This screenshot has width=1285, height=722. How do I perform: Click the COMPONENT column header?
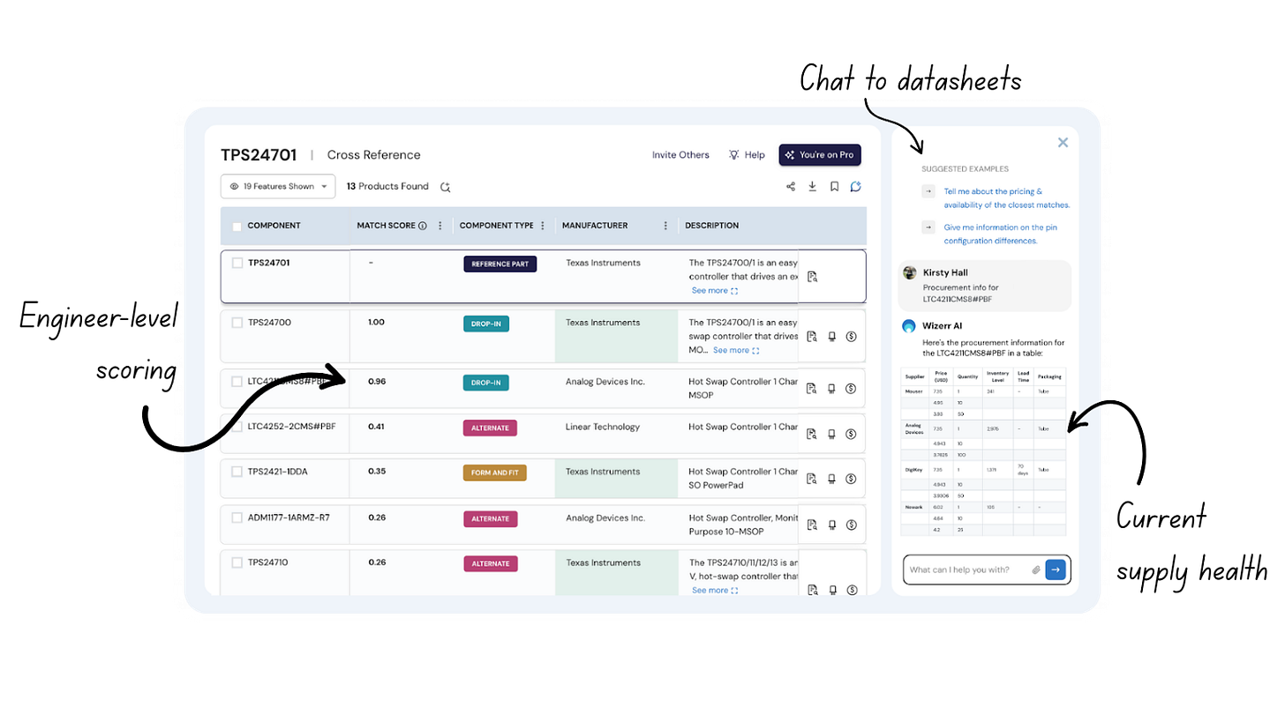(x=274, y=226)
